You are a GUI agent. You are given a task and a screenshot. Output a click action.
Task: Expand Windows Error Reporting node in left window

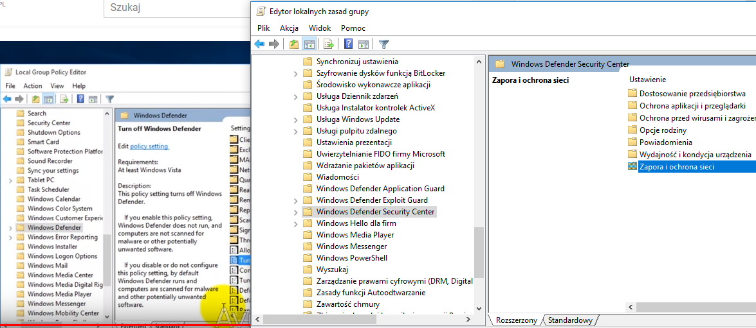(x=10, y=237)
